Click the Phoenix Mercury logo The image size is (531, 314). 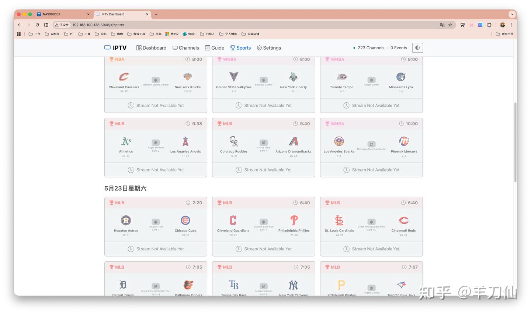(x=404, y=141)
